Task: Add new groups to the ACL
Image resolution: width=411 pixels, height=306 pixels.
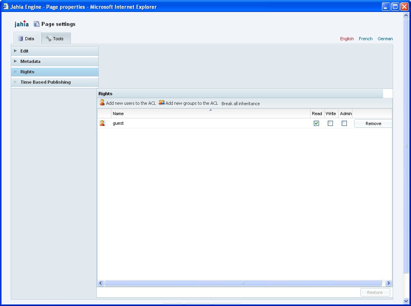Action: [x=188, y=103]
